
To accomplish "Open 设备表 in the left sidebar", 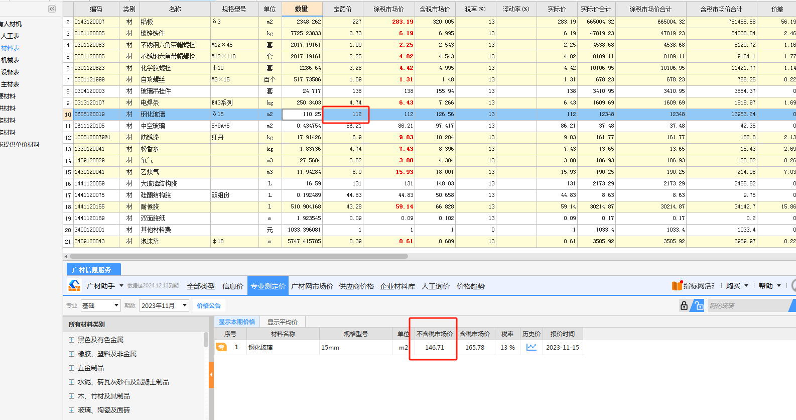I will point(10,72).
